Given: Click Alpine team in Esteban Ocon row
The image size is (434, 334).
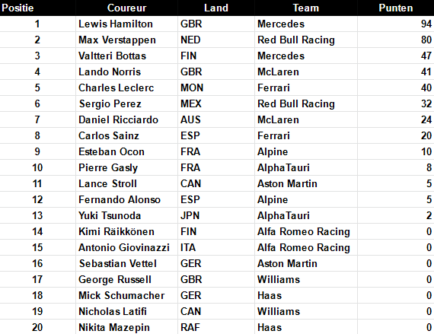Looking at the screenshot, I should pyautogui.click(x=306, y=152).
